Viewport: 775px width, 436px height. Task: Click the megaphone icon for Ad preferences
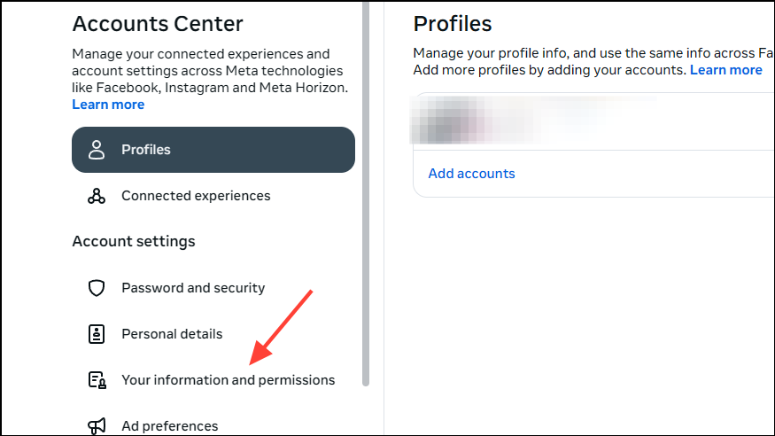97,425
